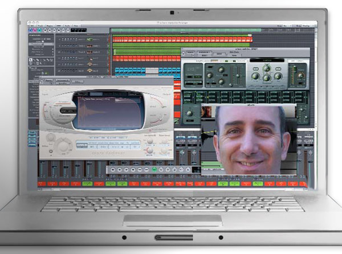Click Play on the floating transport bar
This screenshot has width=342, height=254.
pyautogui.click(x=127, y=170)
